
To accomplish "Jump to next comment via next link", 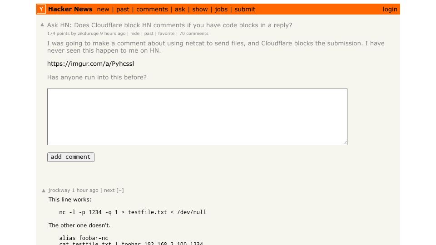I will tap(109, 190).
